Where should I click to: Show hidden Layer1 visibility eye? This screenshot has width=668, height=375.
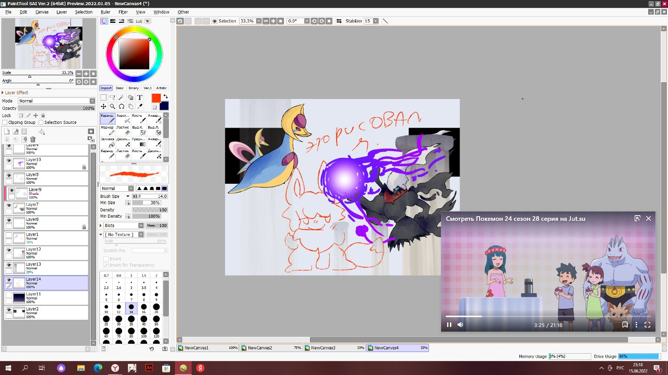pyautogui.click(x=8, y=236)
